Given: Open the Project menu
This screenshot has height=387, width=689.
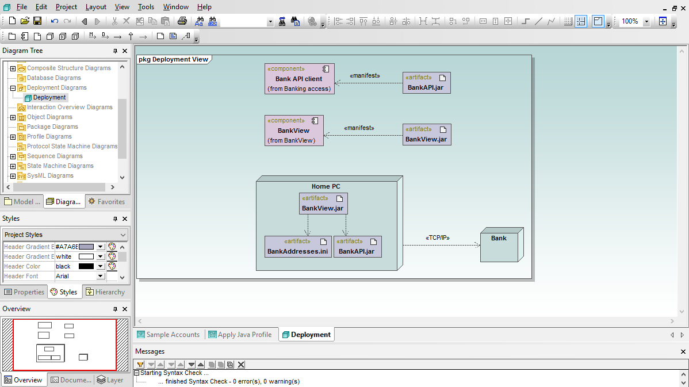Looking at the screenshot, I should (x=66, y=7).
